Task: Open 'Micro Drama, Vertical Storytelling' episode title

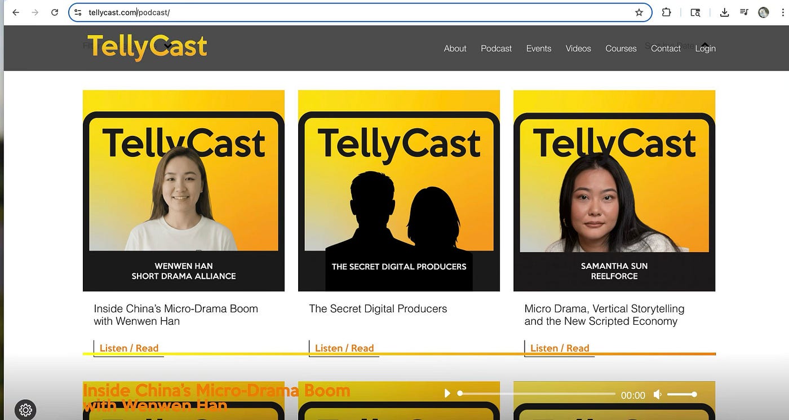Action: (x=604, y=315)
